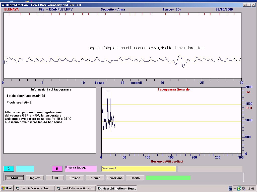Click the 15 seconds label on time axis
This screenshot has width=257, height=192.
(x=122, y=83)
